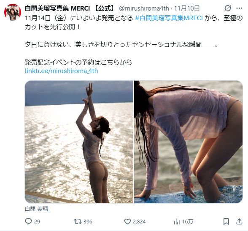Open the 11月10日 post timestamp
248x231 pixels.
click(x=187, y=8)
